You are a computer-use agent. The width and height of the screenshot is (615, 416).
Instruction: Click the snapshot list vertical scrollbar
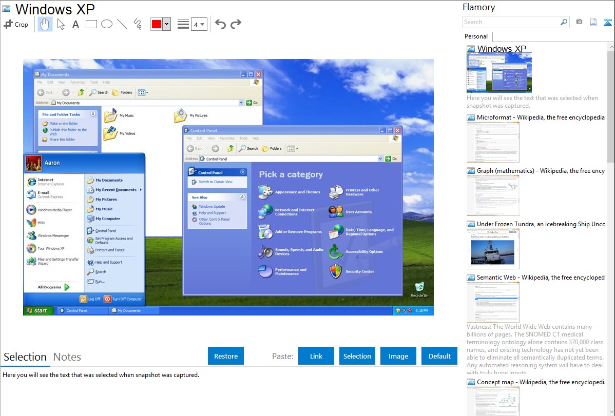[x=611, y=106]
